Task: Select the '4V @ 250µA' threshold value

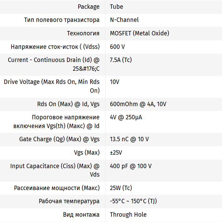Action: [x=126, y=117]
